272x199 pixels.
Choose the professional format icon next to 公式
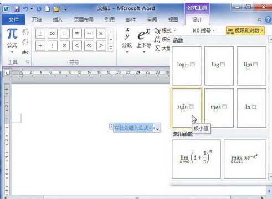25,32
